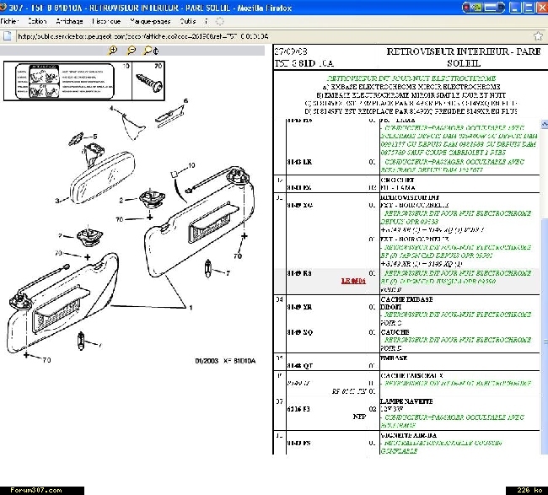Click callout number 1 for the sun visors
Image resolution: width=548 pixels, height=495 pixels.
click(191, 308)
